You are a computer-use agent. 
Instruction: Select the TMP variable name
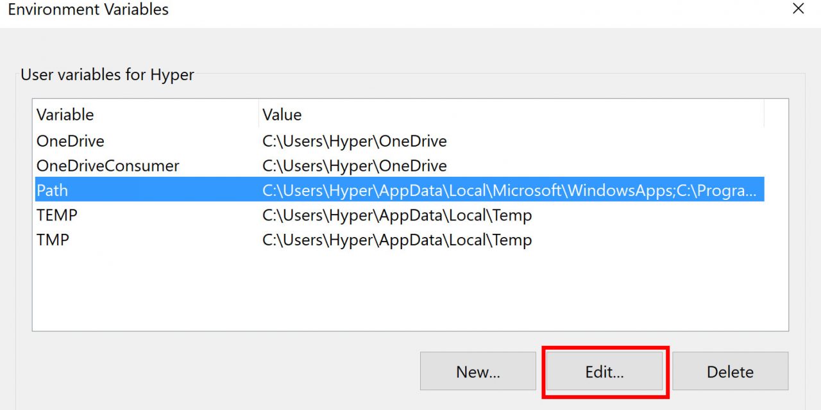[53, 240]
